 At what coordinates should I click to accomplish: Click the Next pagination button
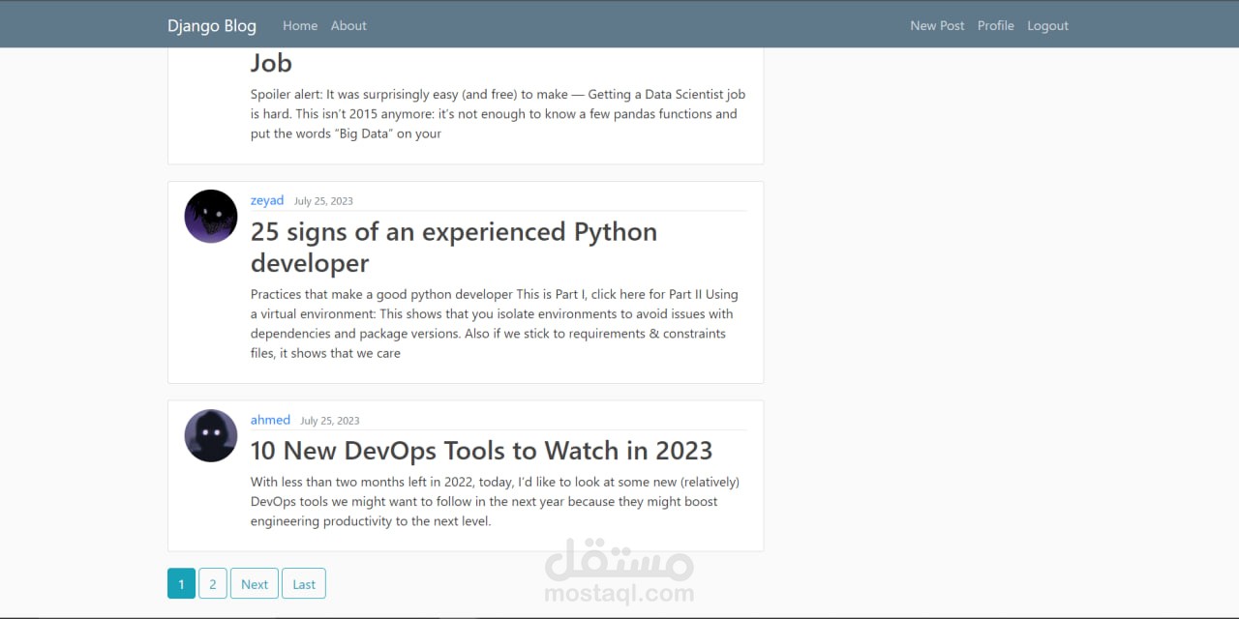tap(255, 583)
